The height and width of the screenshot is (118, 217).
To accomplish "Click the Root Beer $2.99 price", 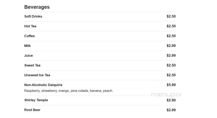I will pos(171,110).
